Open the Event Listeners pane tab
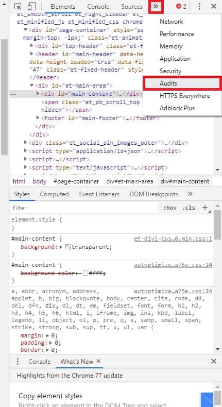Image resolution: width=222 pixels, height=407 pixels. (99, 194)
